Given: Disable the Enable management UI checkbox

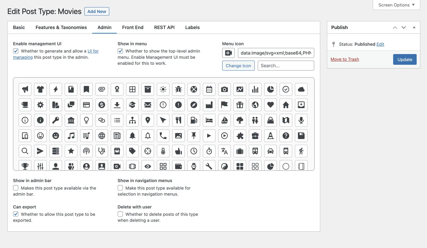Looking at the screenshot, I should (16, 51).
